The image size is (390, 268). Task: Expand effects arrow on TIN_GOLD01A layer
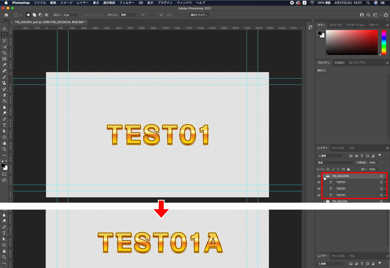point(385,176)
